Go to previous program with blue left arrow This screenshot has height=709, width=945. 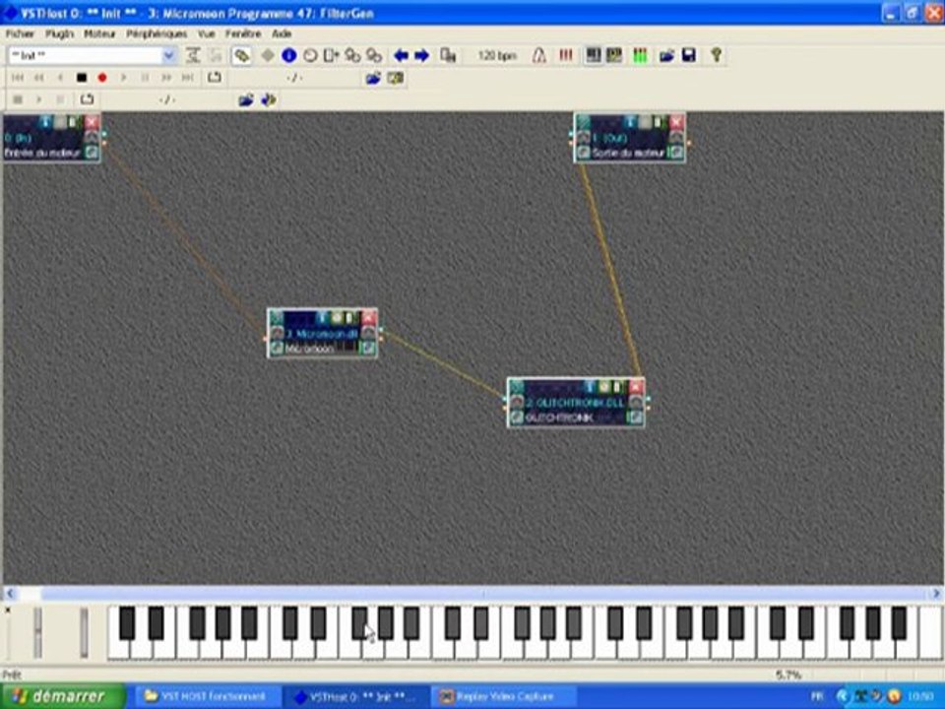(x=401, y=55)
